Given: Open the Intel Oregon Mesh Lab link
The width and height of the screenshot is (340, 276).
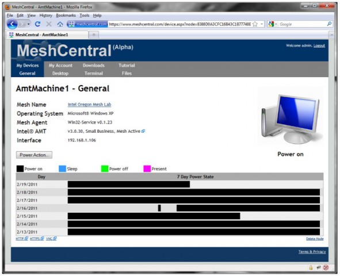Looking at the screenshot, I should pyautogui.click(x=89, y=105).
